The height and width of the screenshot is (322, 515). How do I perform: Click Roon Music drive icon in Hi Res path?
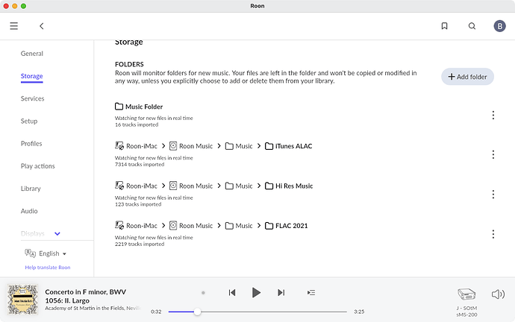click(173, 186)
